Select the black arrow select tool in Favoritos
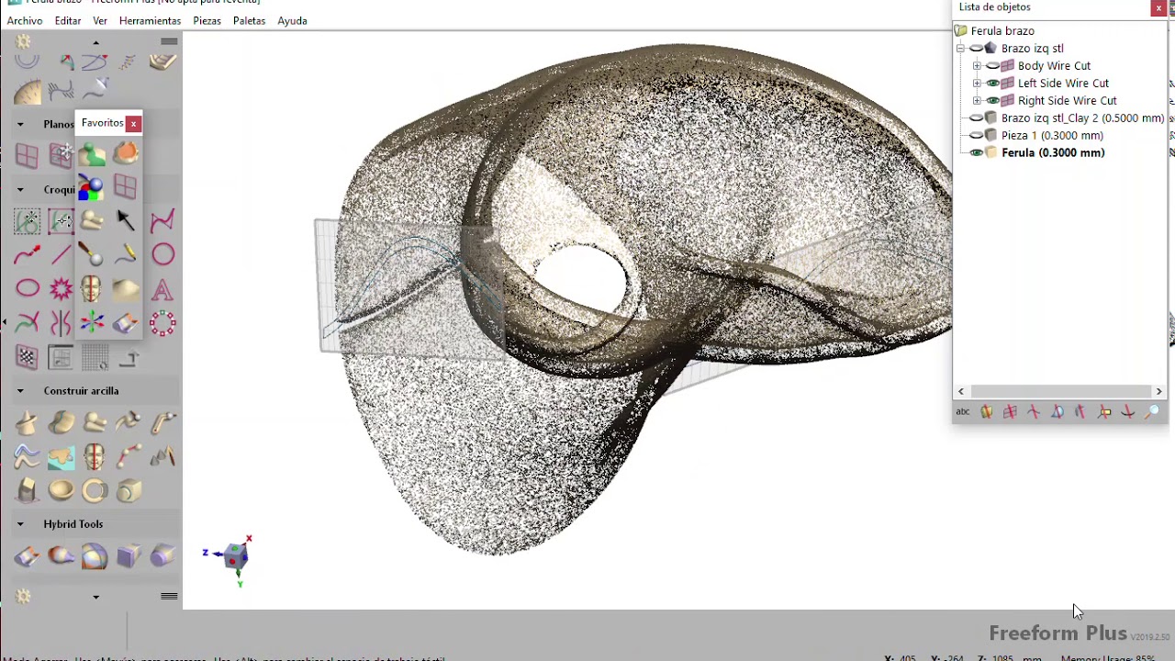This screenshot has height=661, width=1175. click(x=126, y=220)
